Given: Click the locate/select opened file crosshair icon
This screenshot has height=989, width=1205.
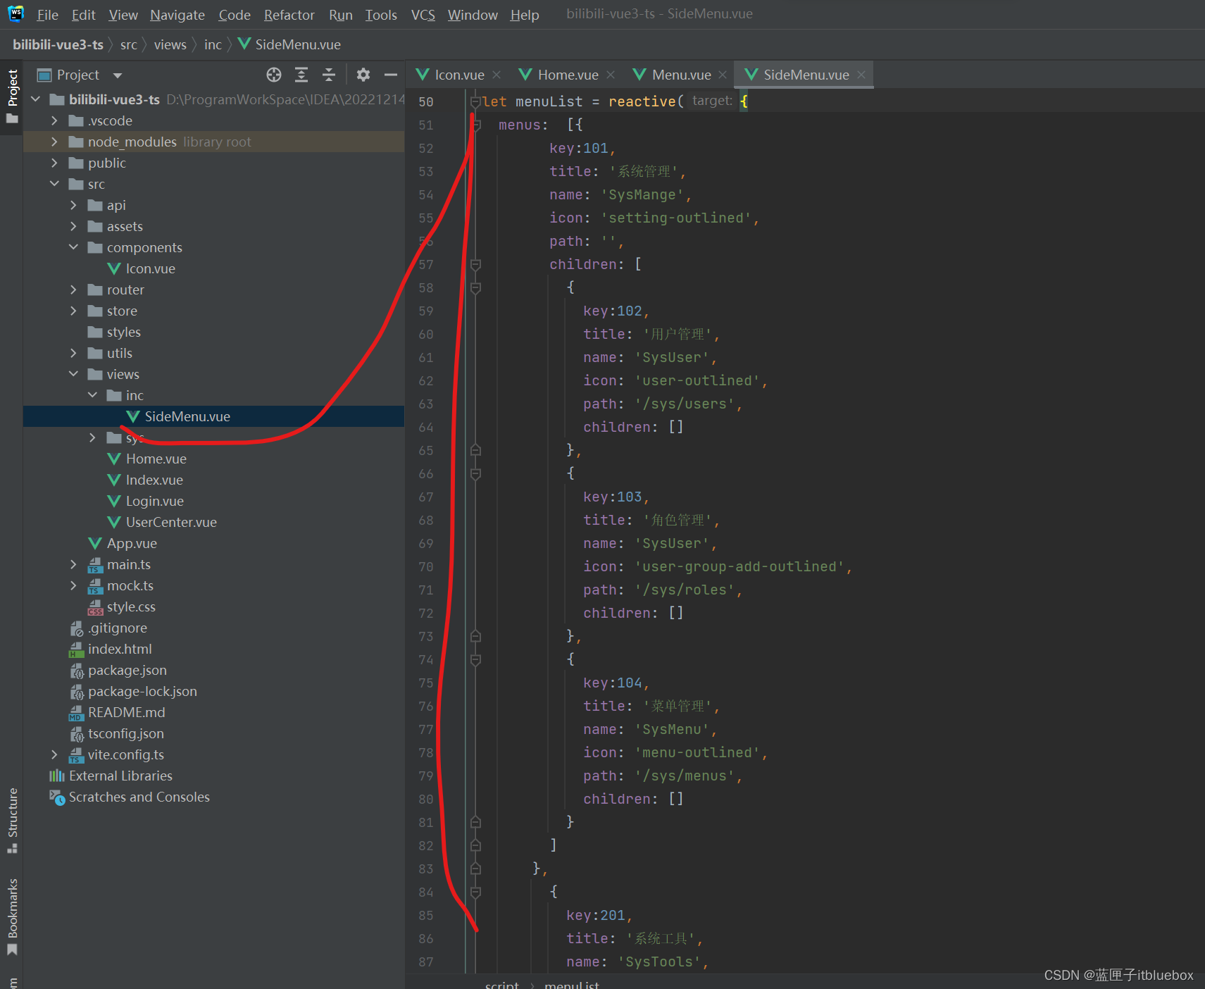Looking at the screenshot, I should point(274,75).
